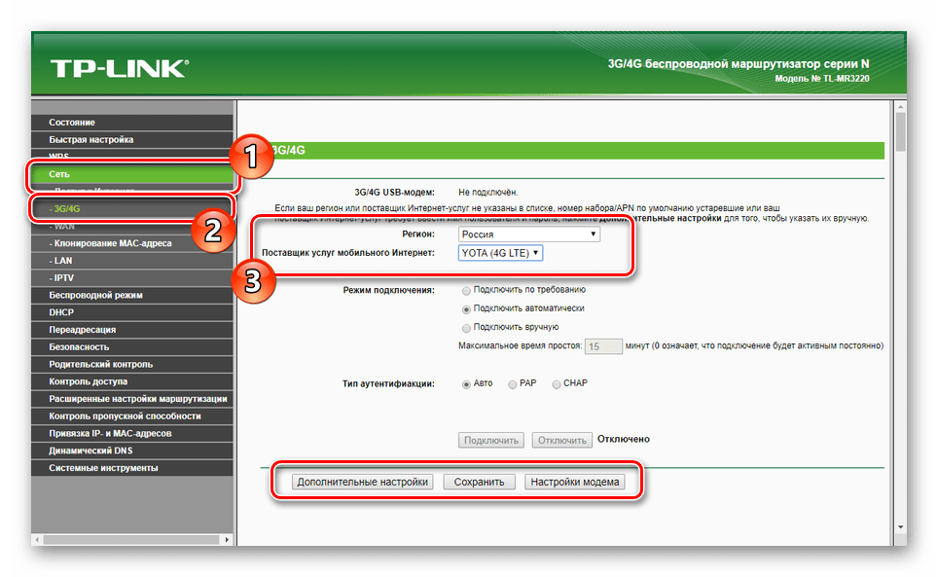Select Подключить вручную radio
The height and width of the screenshot is (577, 938).
pyautogui.click(x=466, y=328)
